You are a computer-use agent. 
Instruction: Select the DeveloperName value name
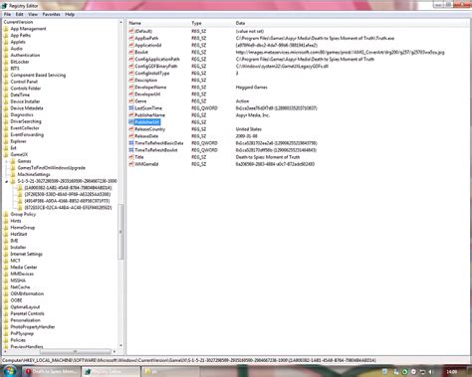(150, 88)
